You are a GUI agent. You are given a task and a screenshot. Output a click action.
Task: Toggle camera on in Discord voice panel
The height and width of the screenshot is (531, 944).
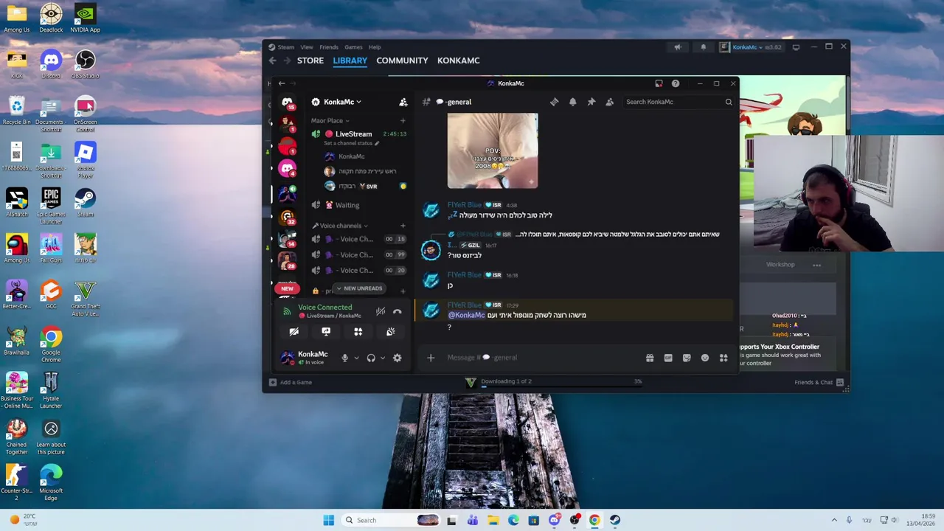click(294, 332)
